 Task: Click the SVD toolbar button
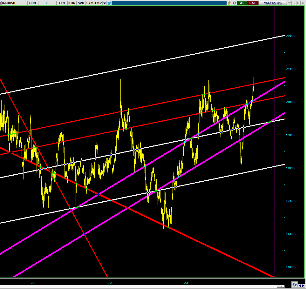[x=81, y=3]
